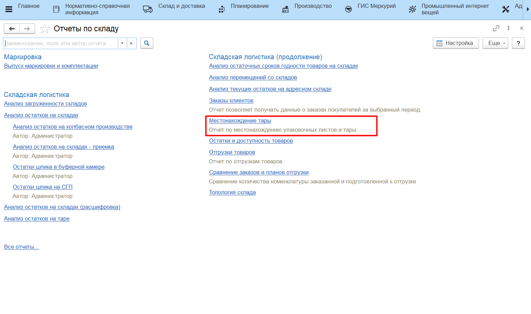Add report page to favorites star
The width and height of the screenshot is (531, 314).
[45, 29]
